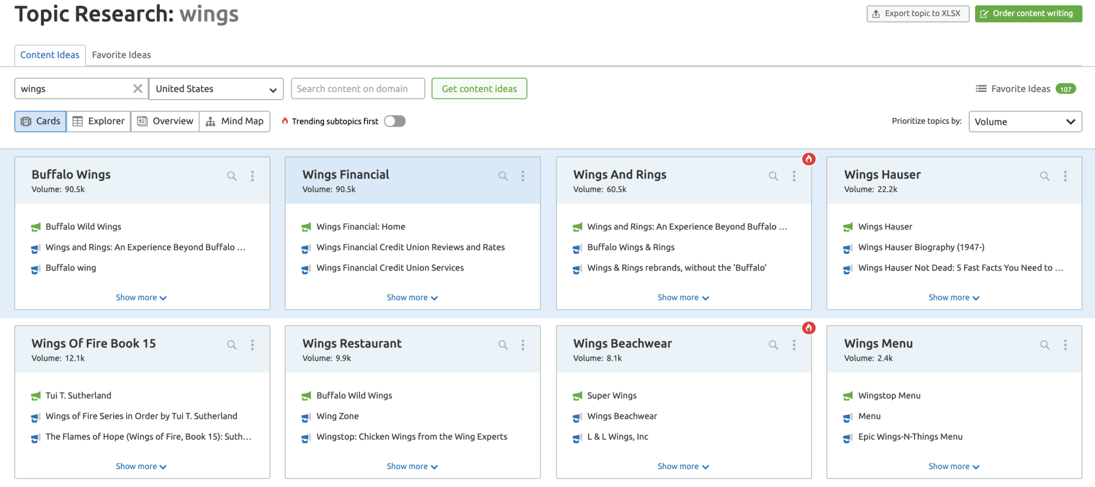Click search icon on Wings Of Fire Book 15 card

231,345
